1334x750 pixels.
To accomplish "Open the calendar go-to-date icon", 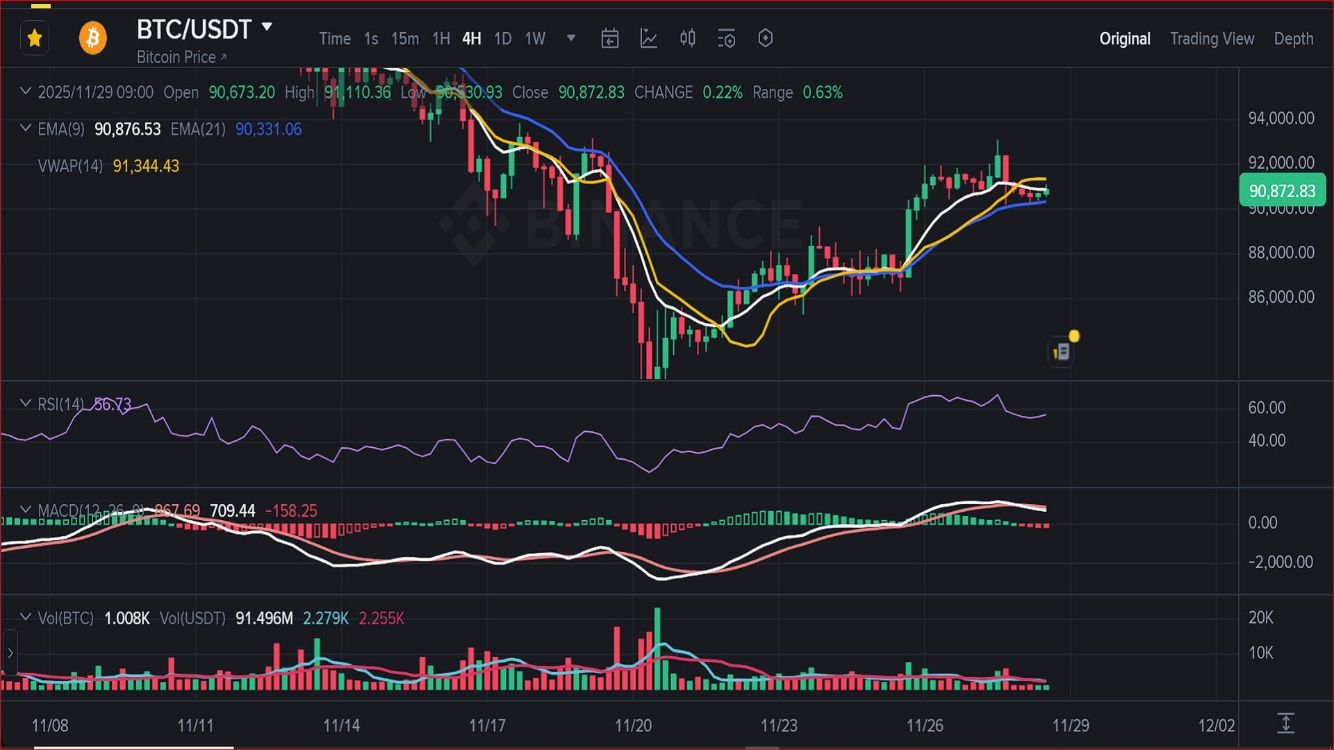I will coord(609,38).
